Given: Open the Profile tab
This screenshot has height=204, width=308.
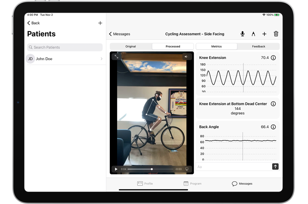Looking at the screenshot, I should pos(145,184).
